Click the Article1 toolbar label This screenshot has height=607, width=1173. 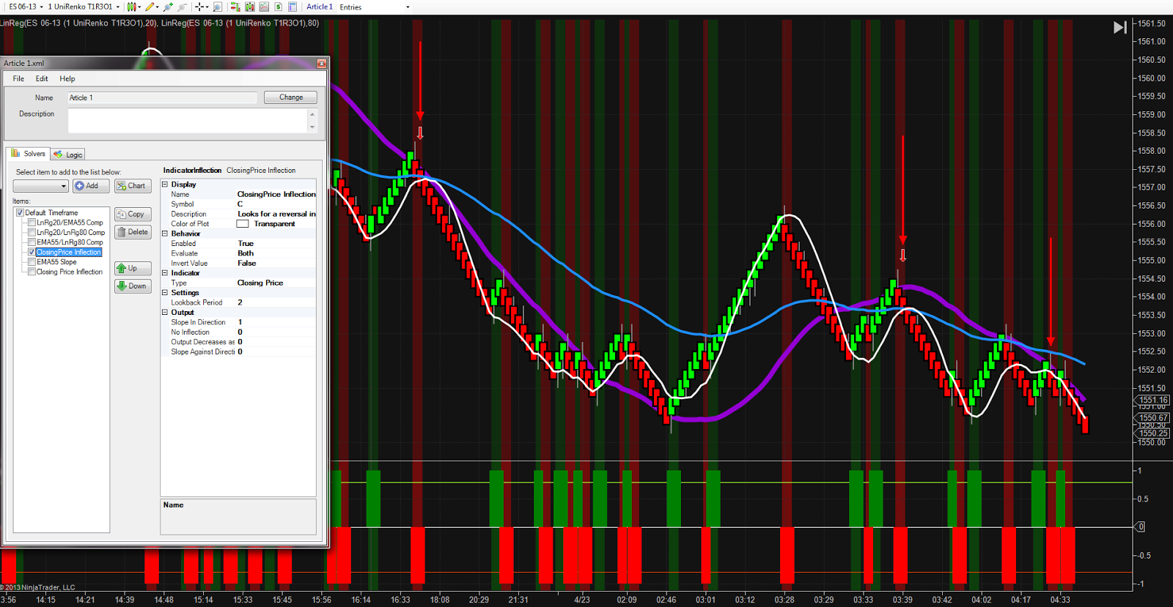[320, 7]
